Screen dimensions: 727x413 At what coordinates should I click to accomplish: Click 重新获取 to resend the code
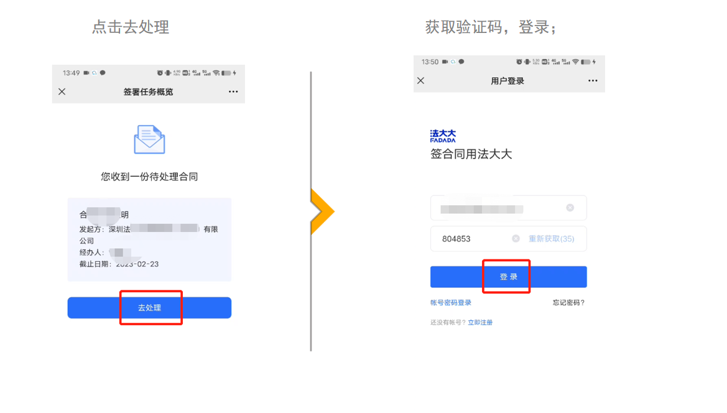551,239
